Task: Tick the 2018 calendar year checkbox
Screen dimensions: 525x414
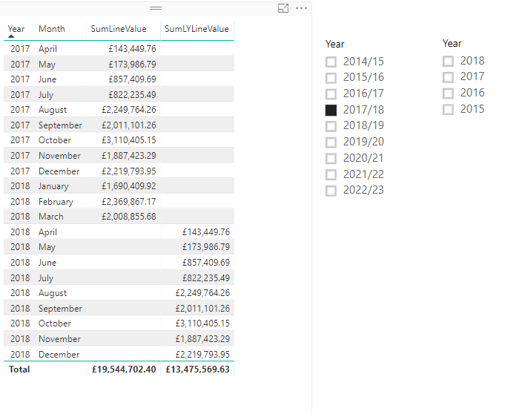Action: pos(448,61)
